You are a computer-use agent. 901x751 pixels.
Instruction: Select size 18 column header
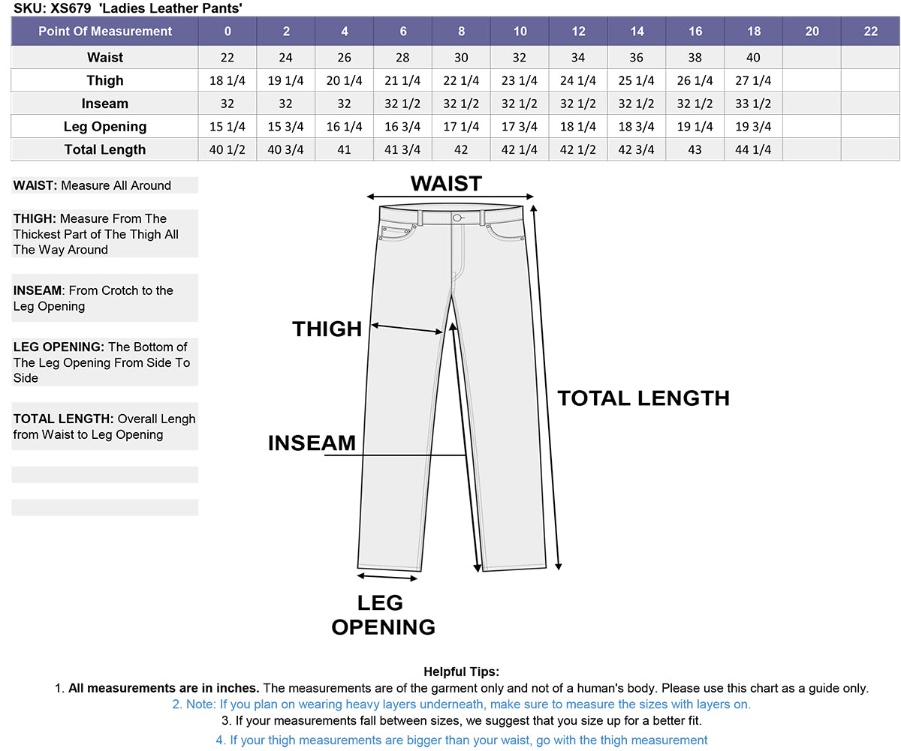(x=754, y=32)
